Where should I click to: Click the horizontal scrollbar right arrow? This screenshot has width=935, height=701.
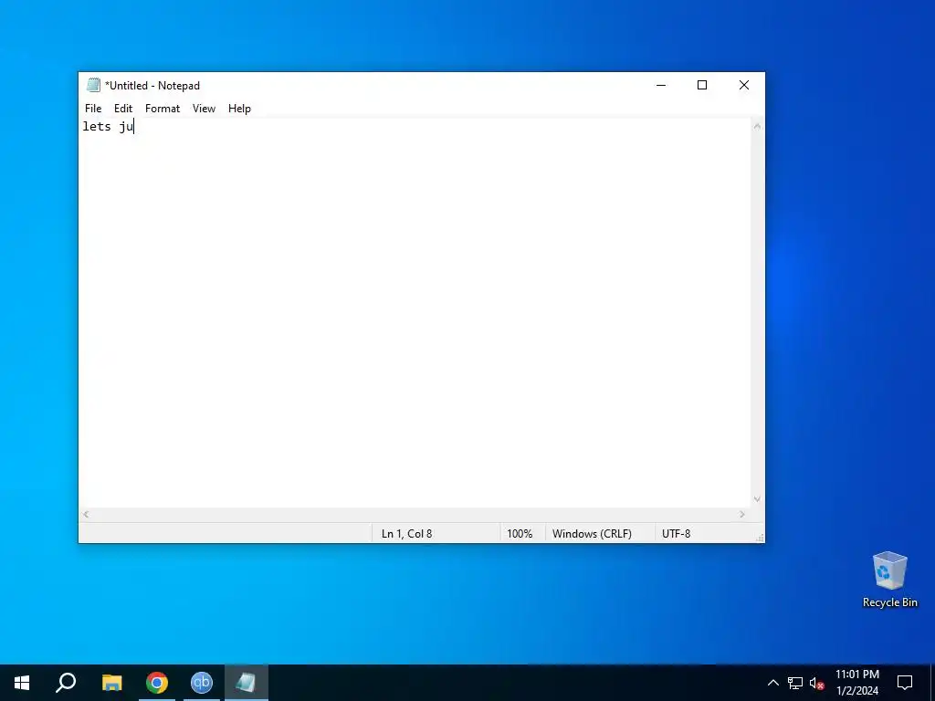[742, 515]
